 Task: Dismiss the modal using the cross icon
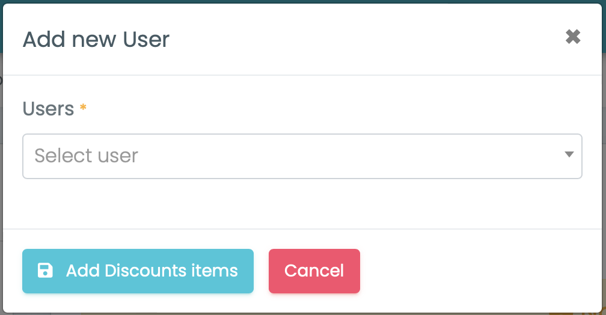click(573, 37)
